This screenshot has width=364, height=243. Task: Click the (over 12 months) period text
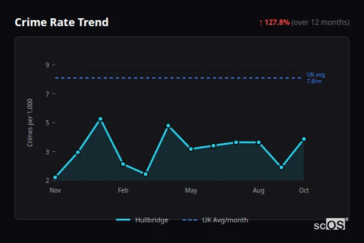pos(320,22)
